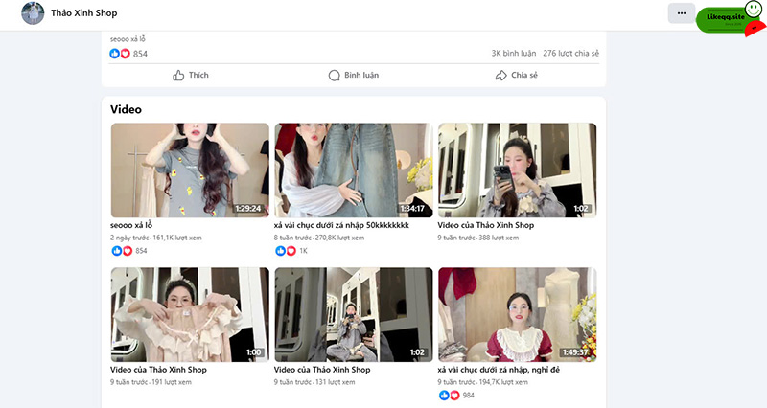Open the three-dots more options button

click(x=682, y=13)
